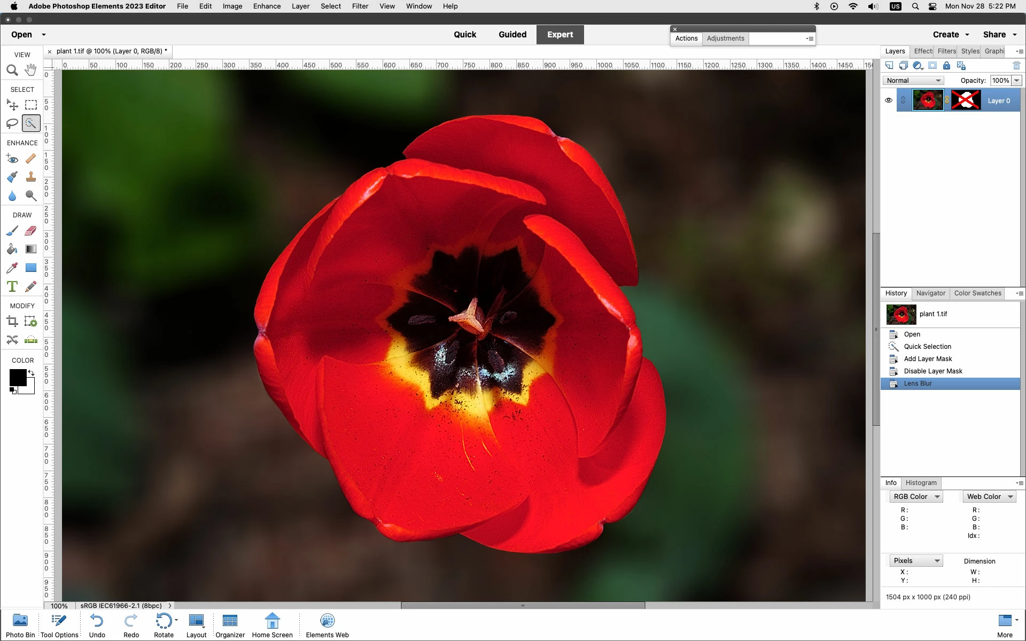The height and width of the screenshot is (641, 1026).
Task: Toggle lock all pixels for layer
Action: coord(946,66)
